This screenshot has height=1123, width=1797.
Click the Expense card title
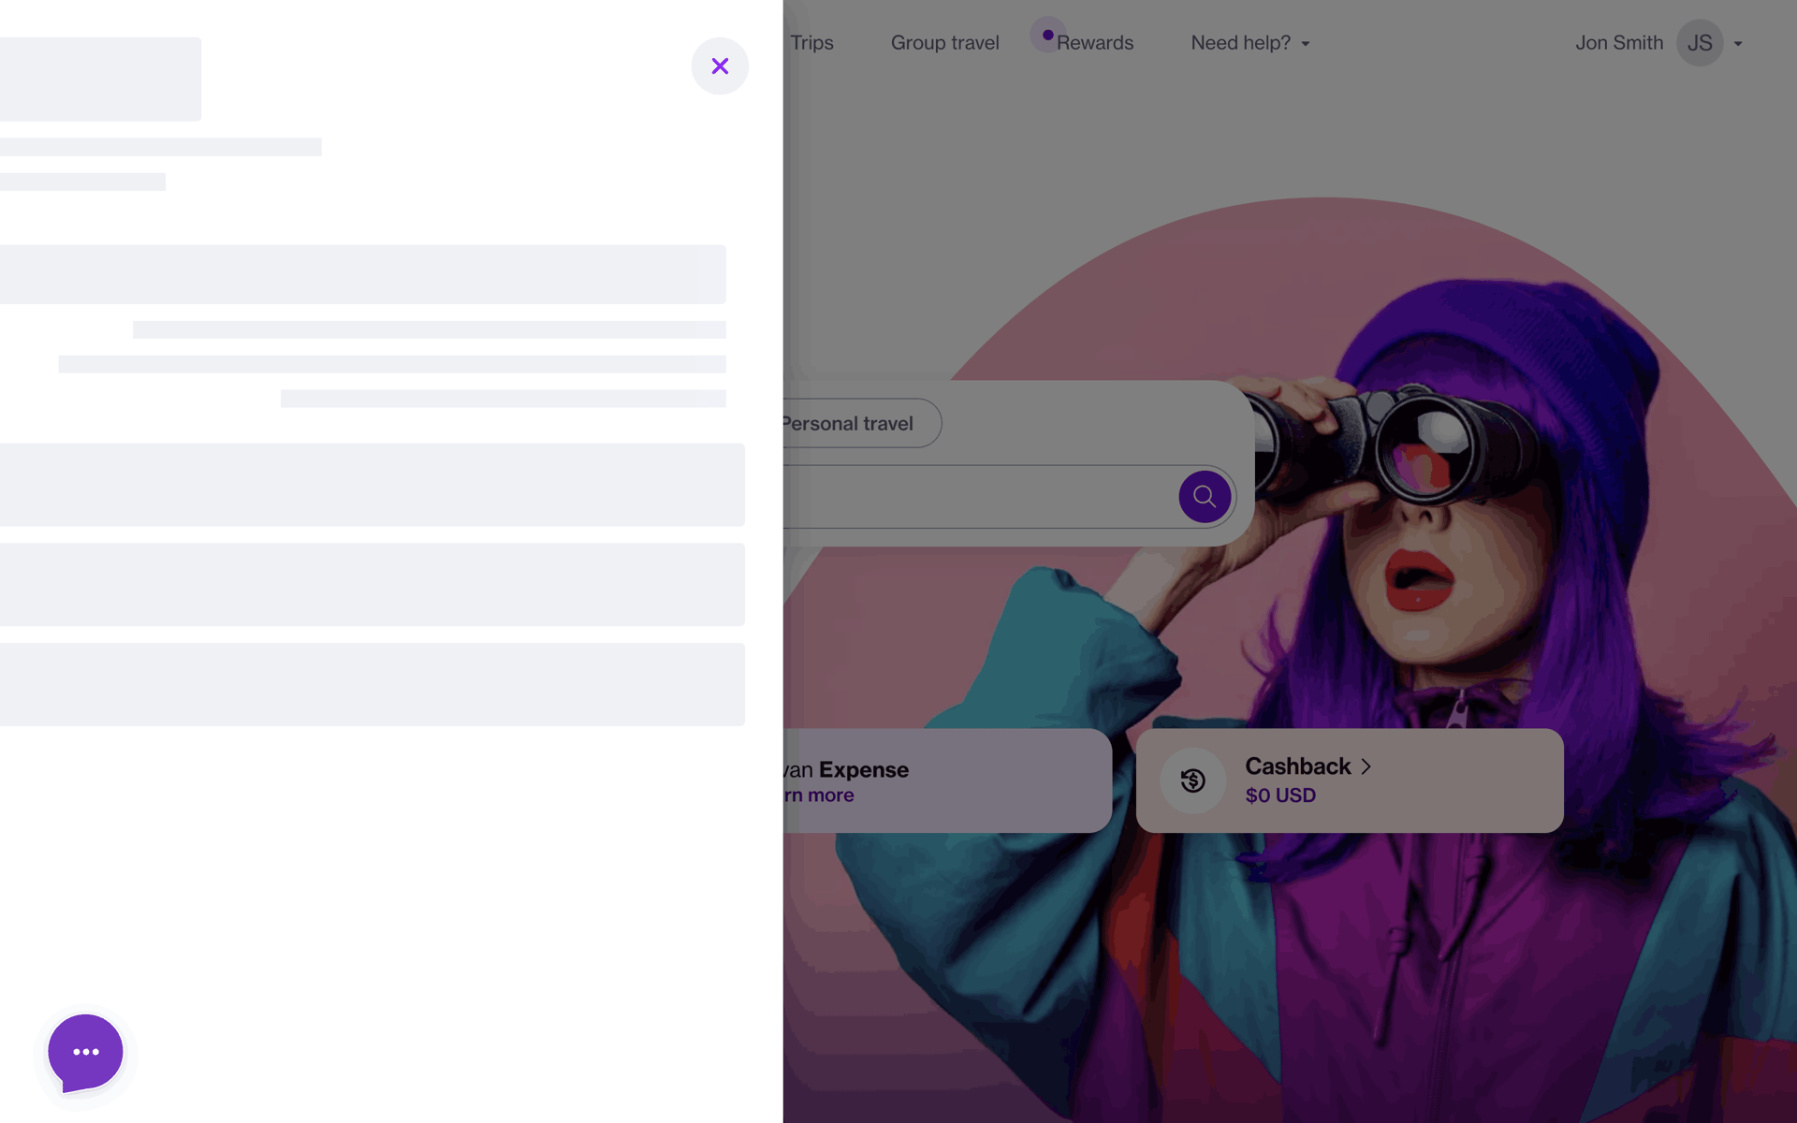[x=846, y=769]
